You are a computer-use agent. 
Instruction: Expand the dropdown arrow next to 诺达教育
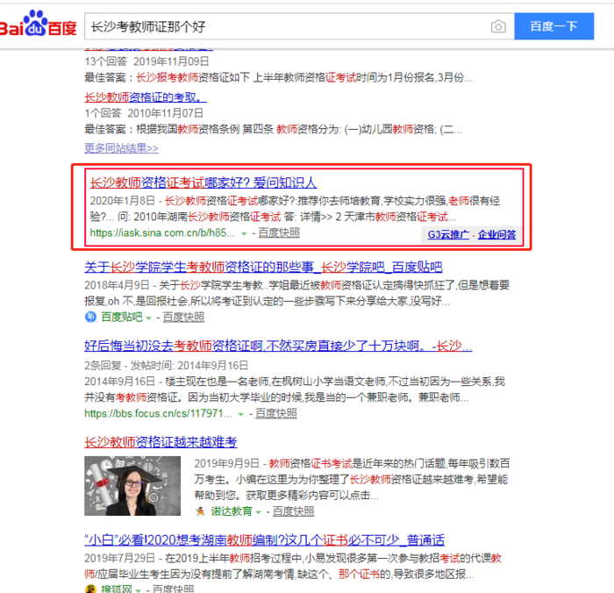[258, 512]
